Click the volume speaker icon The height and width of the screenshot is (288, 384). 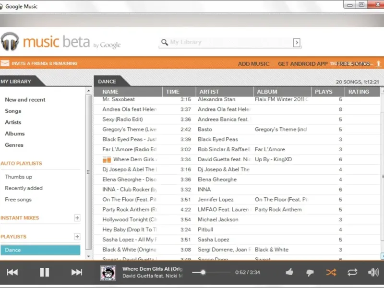coord(373,272)
